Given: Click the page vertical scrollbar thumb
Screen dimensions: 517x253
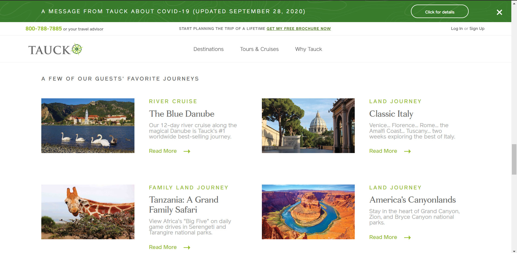Looking at the screenshot, I should pos(514,159).
